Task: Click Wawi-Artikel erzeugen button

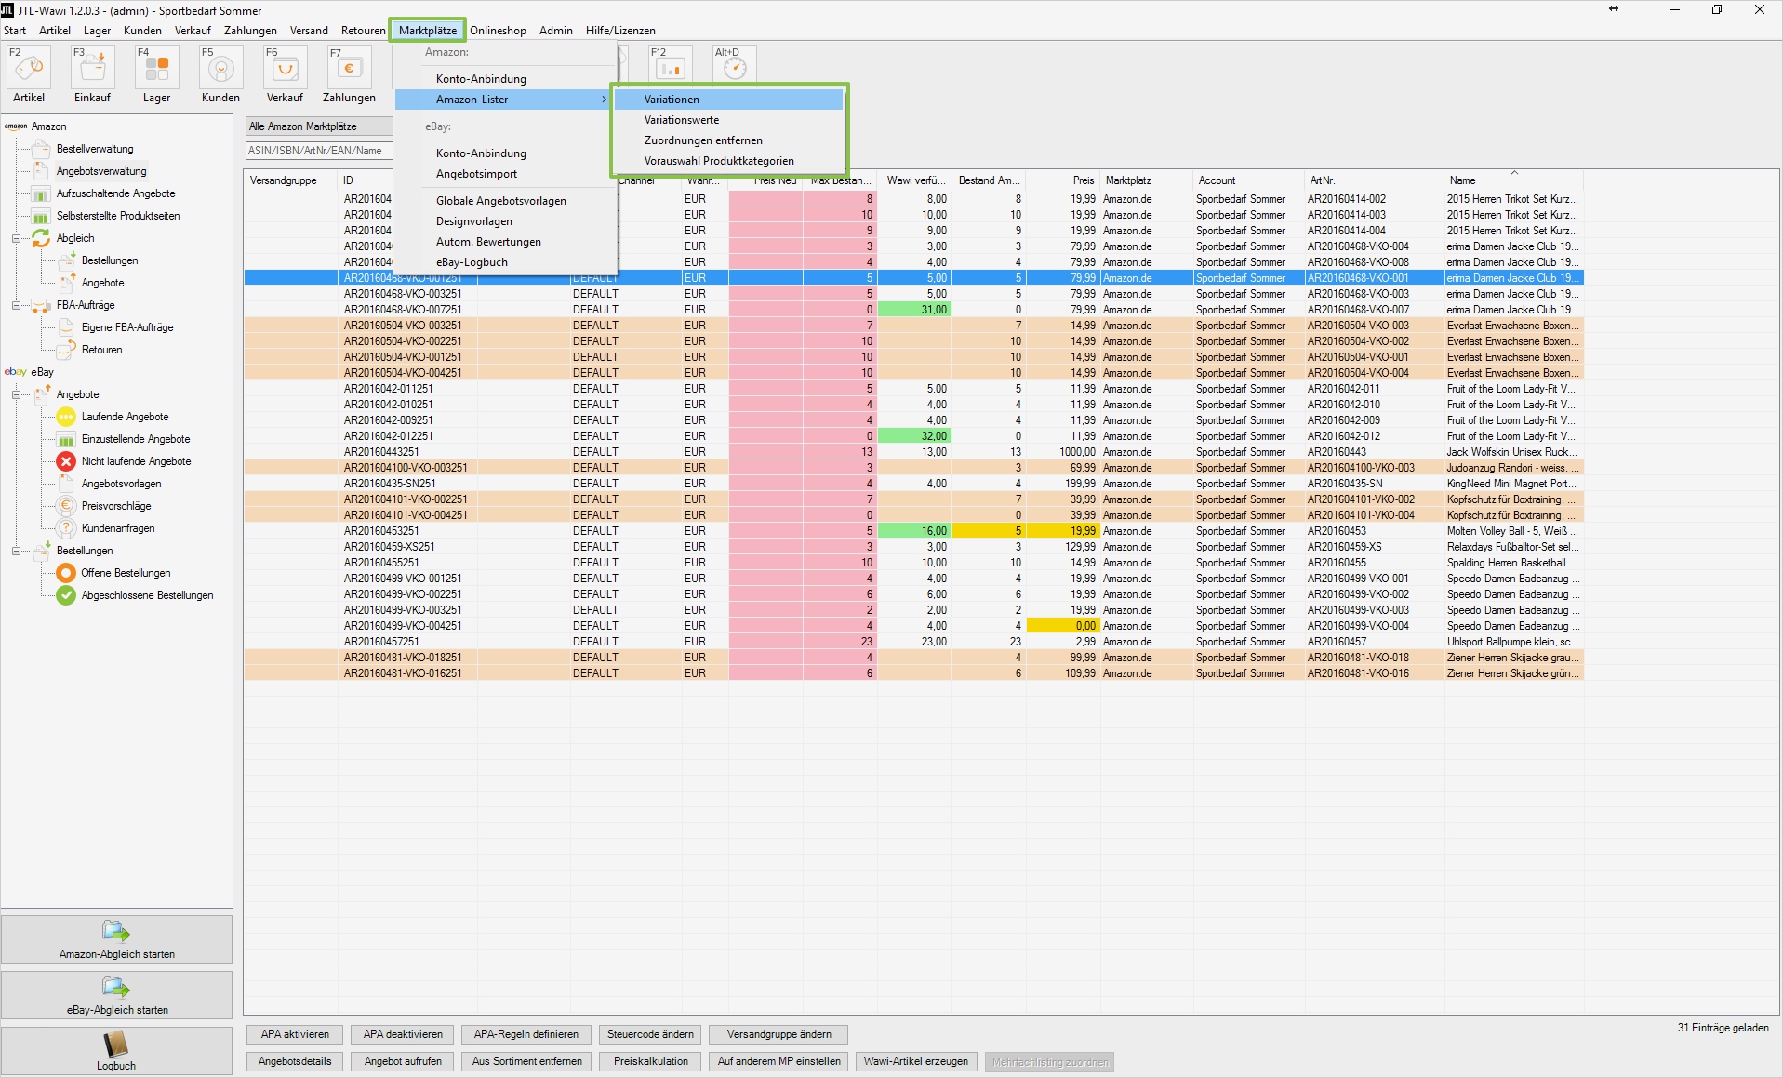Action: (916, 1061)
